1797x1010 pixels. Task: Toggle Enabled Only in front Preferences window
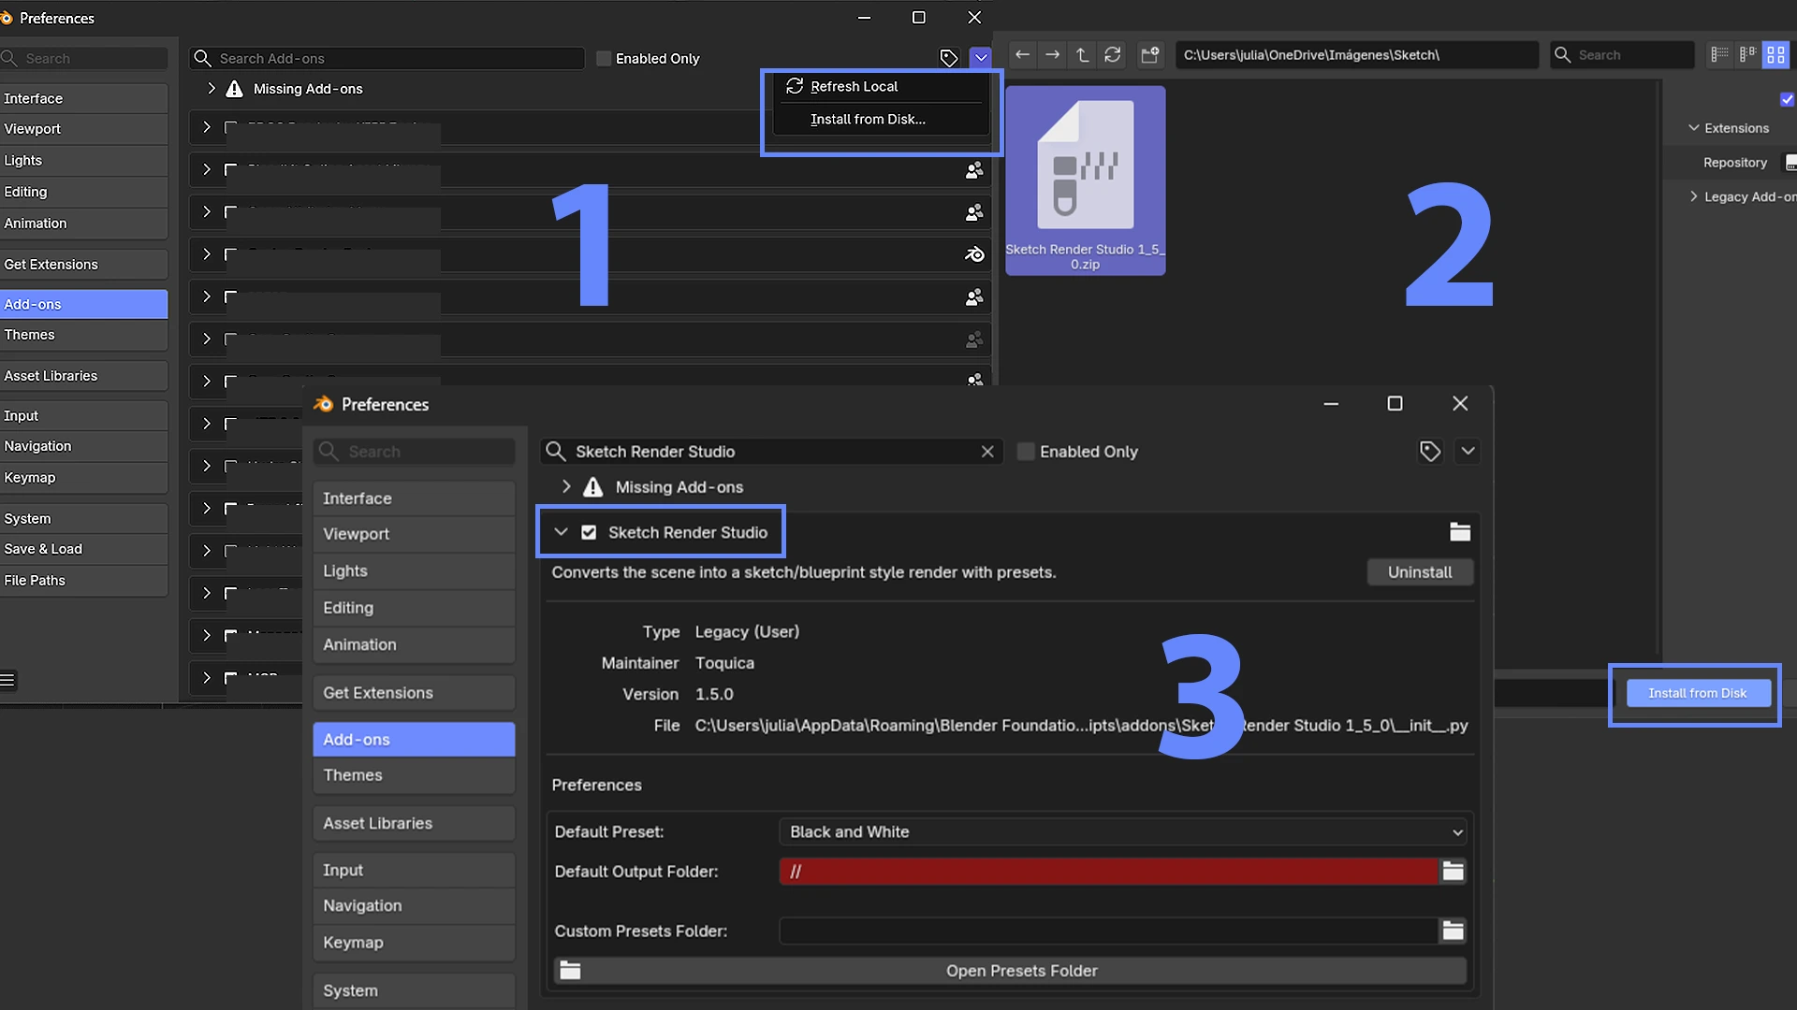1026,452
